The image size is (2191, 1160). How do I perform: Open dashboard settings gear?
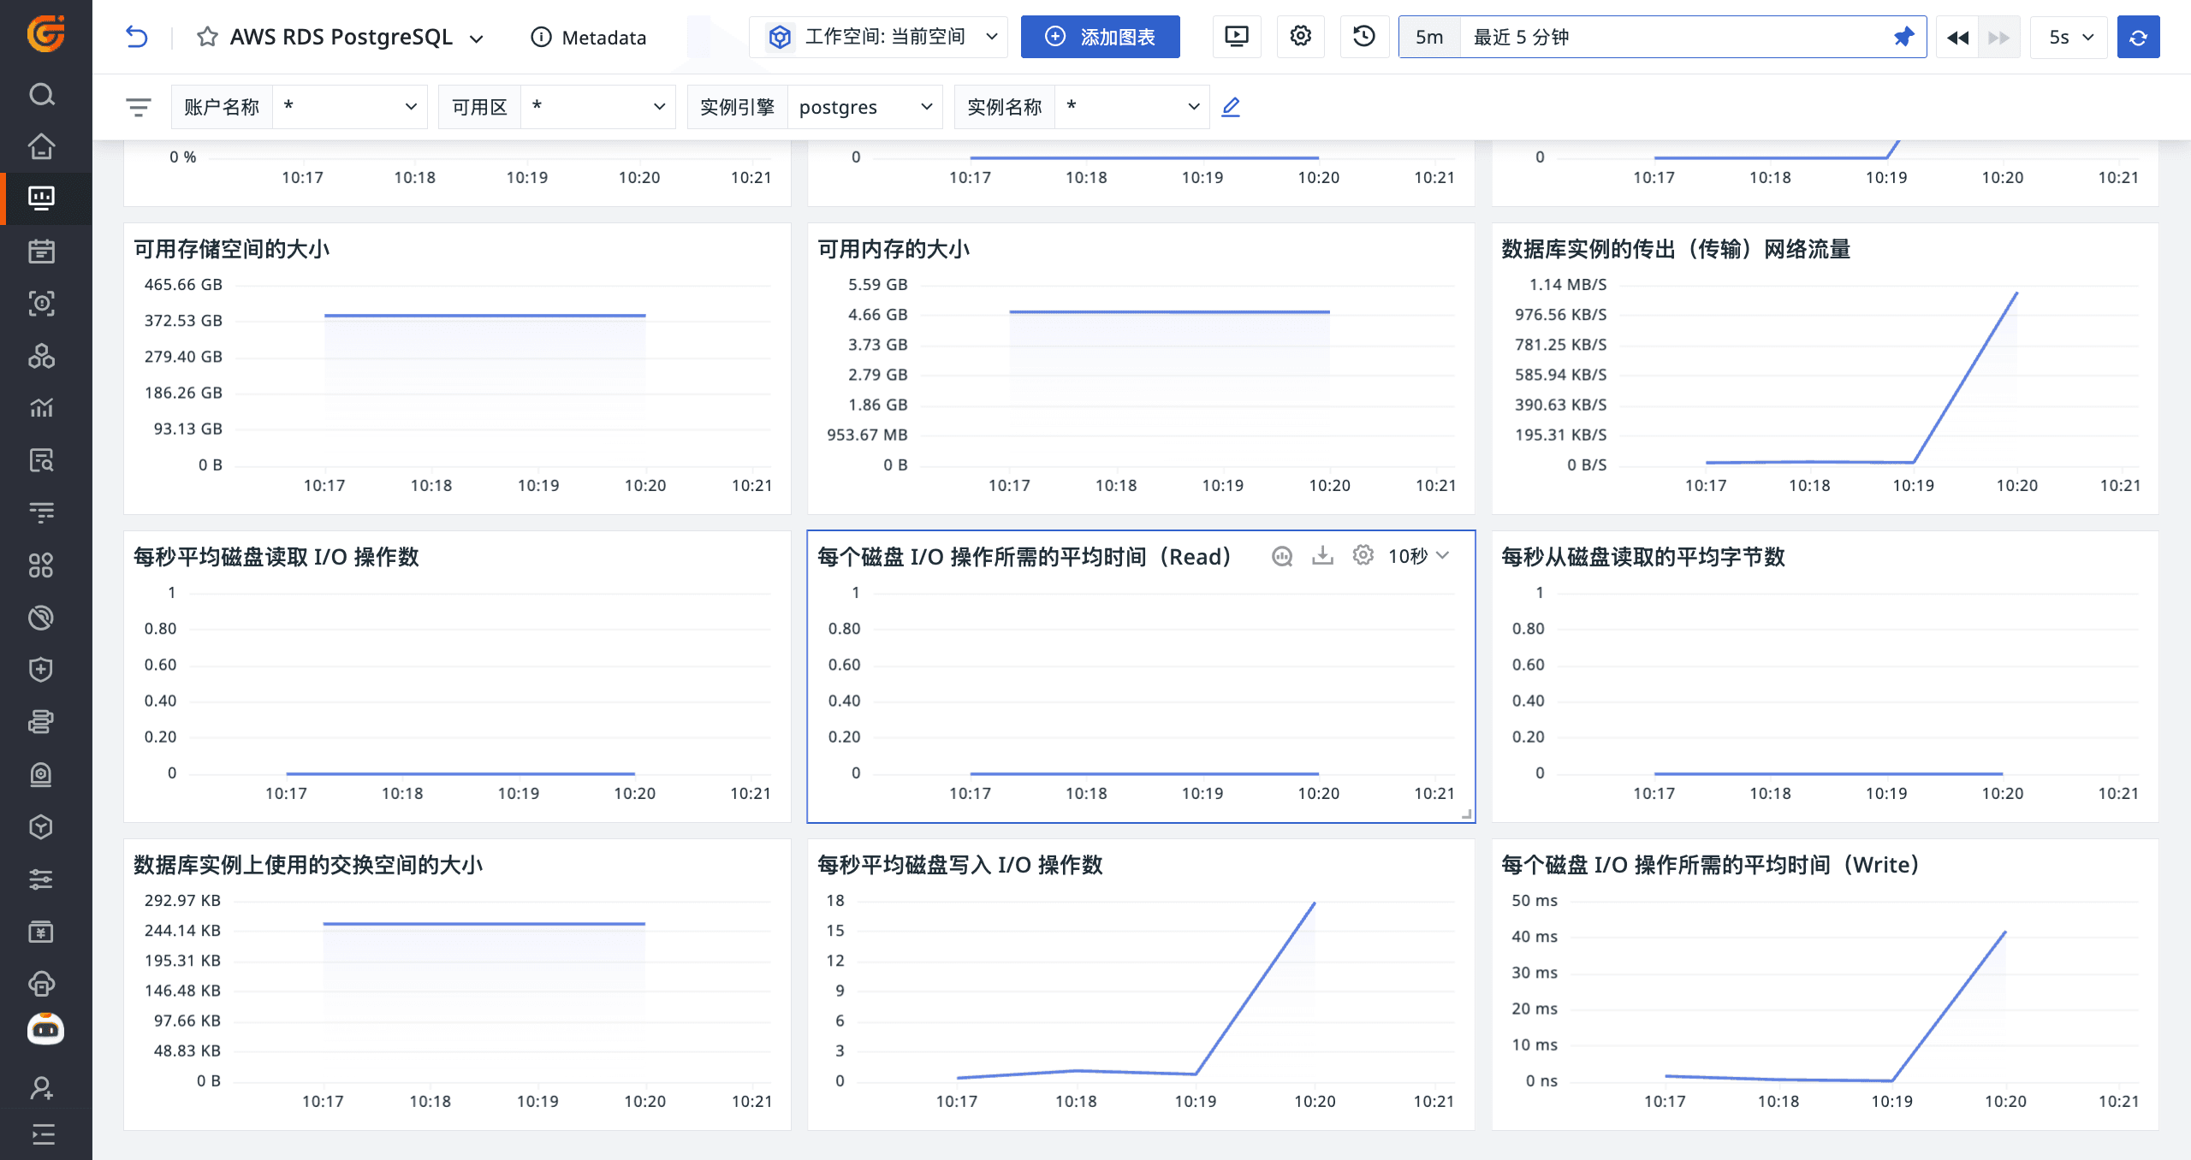[1300, 37]
